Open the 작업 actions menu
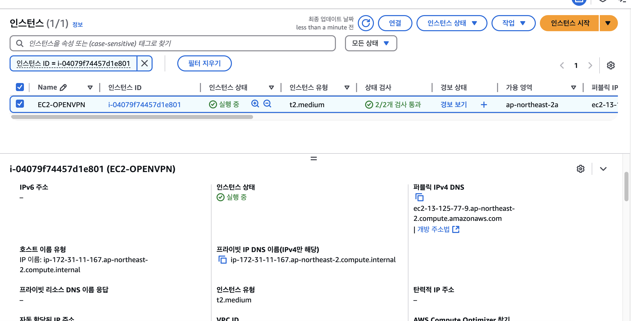The image size is (631, 321). pyautogui.click(x=513, y=23)
